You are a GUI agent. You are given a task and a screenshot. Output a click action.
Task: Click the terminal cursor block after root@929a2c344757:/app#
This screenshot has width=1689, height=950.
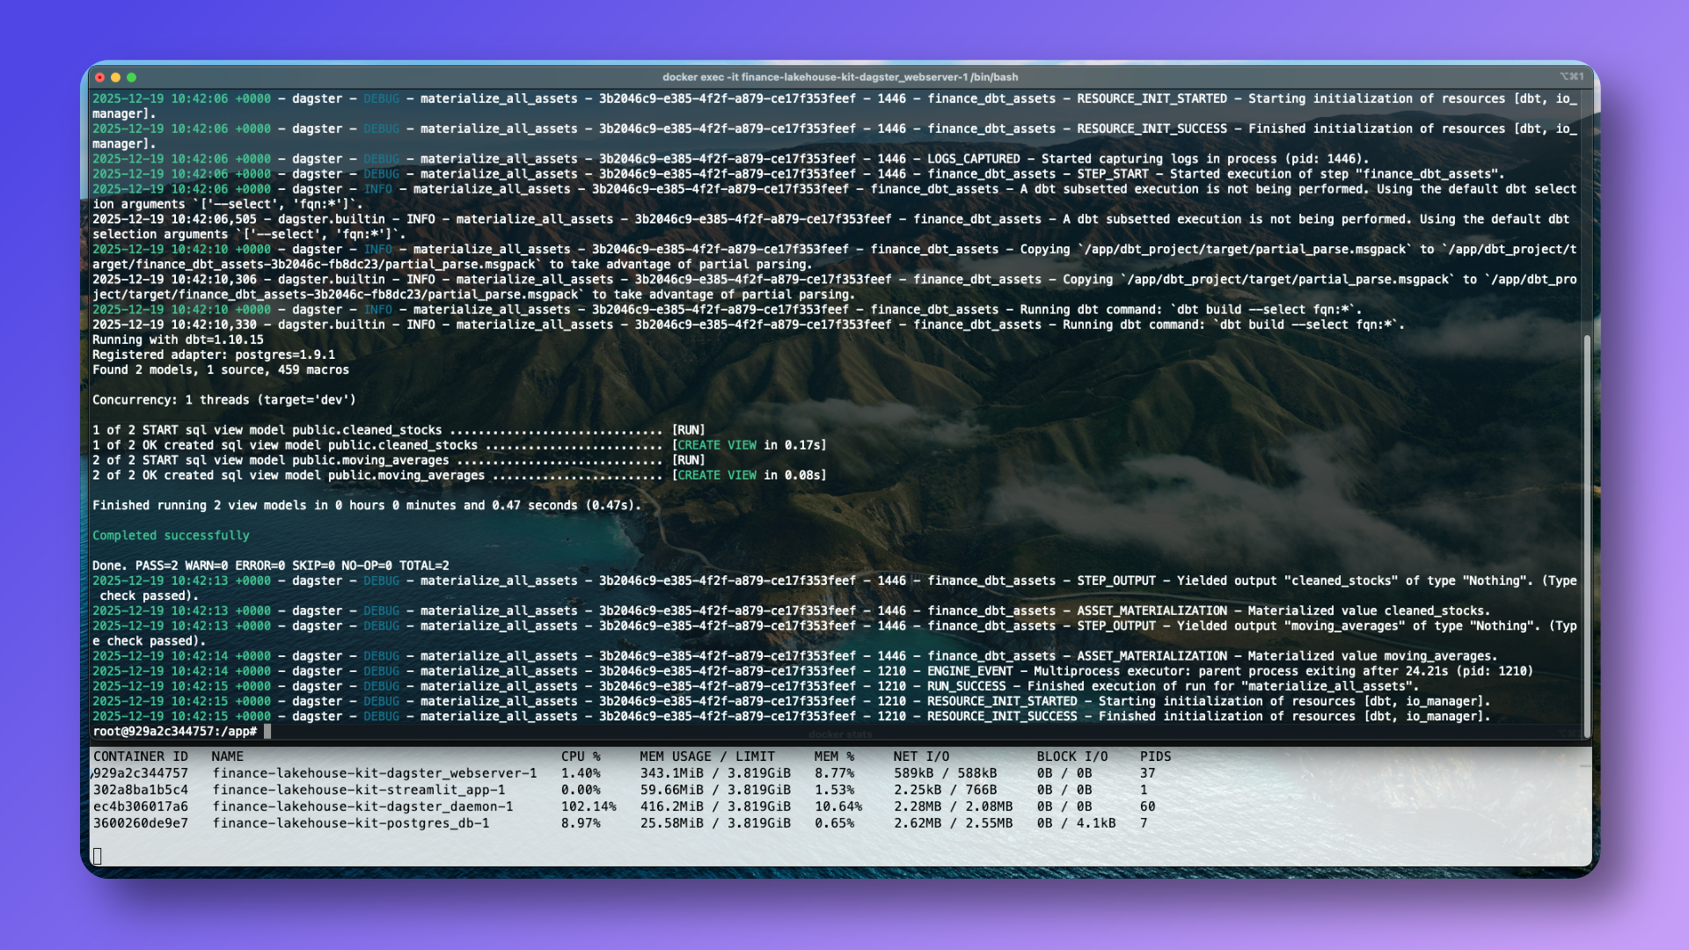[x=267, y=731]
